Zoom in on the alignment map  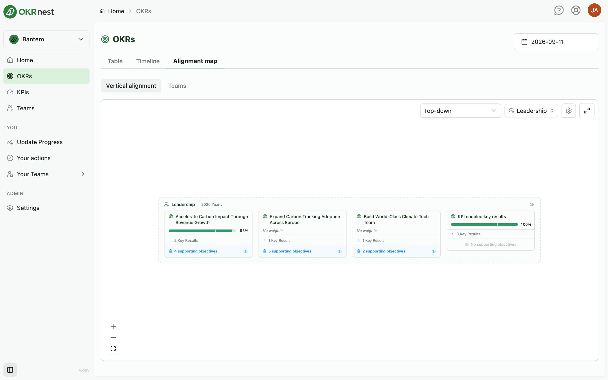(113, 327)
